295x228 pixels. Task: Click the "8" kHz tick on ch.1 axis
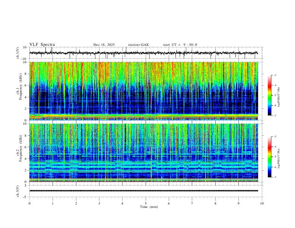tap(26, 74)
